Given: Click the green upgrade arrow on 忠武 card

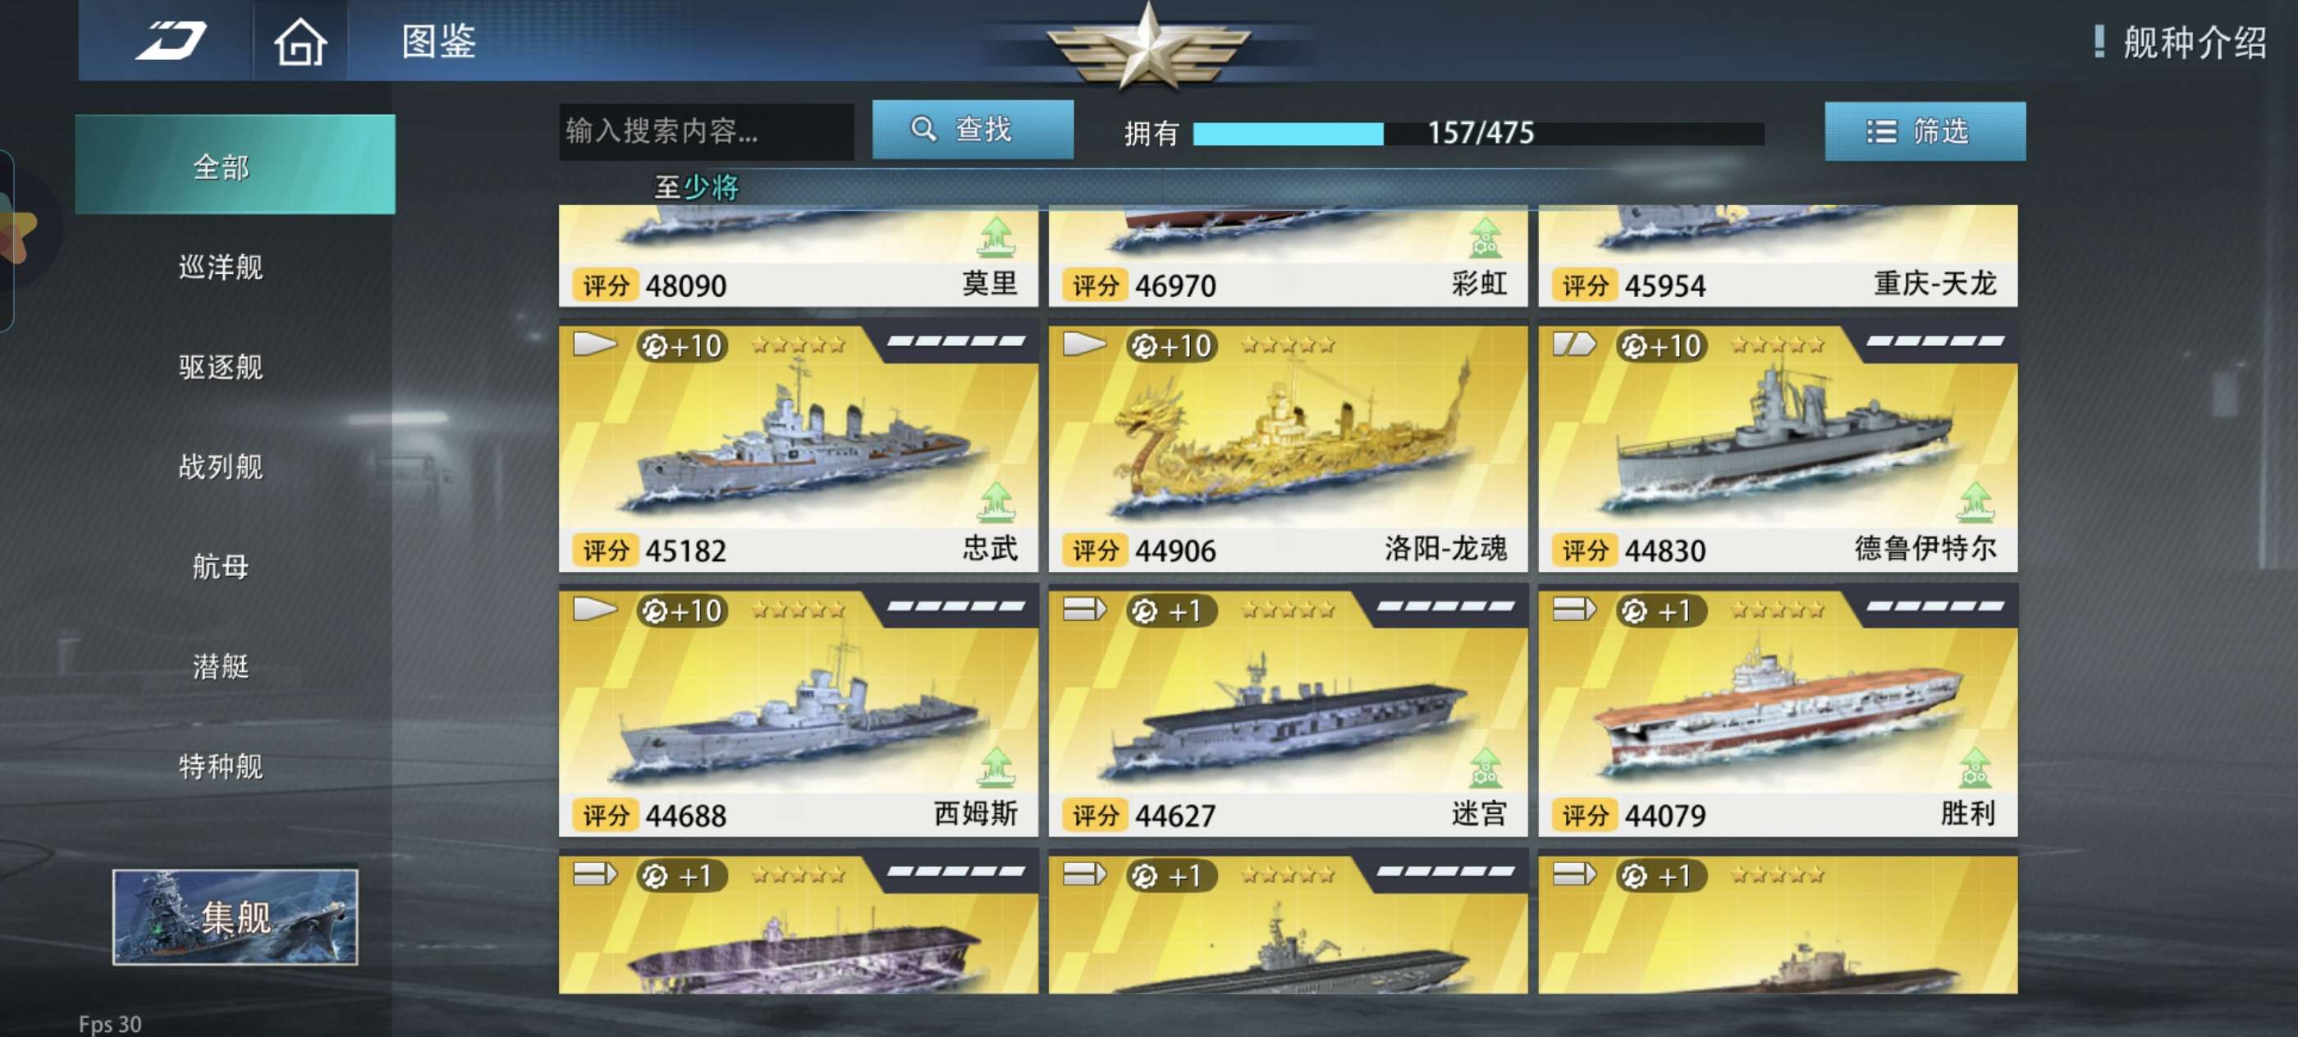Looking at the screenshot, I should (996, 502).
